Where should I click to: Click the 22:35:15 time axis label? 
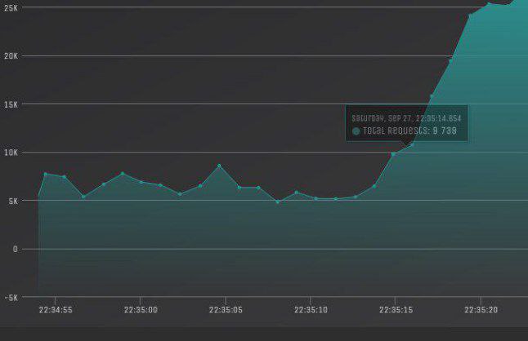pyautogui.click(x=396, y=310)
